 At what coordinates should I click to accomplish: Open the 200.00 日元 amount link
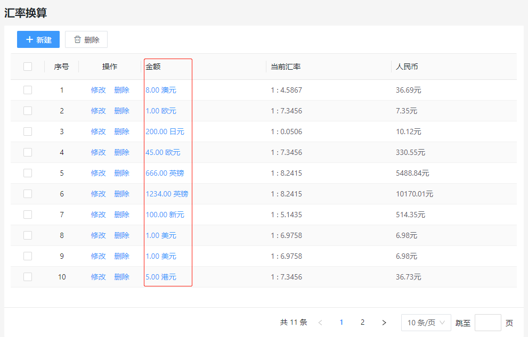[x=165, y=131]
